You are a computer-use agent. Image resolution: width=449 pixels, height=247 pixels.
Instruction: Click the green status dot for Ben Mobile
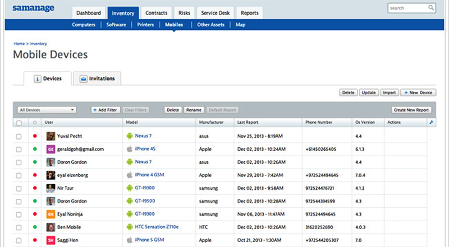[35, 227]
